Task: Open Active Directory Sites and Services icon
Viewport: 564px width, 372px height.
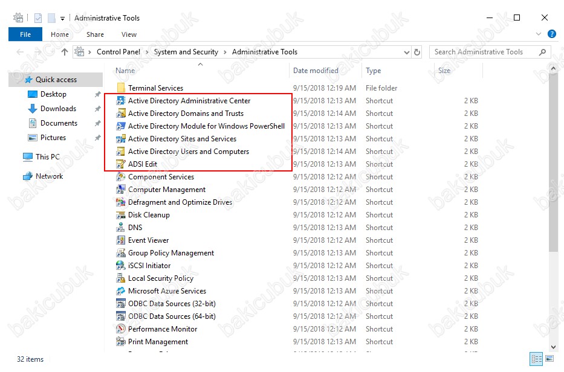Action: 120,139
